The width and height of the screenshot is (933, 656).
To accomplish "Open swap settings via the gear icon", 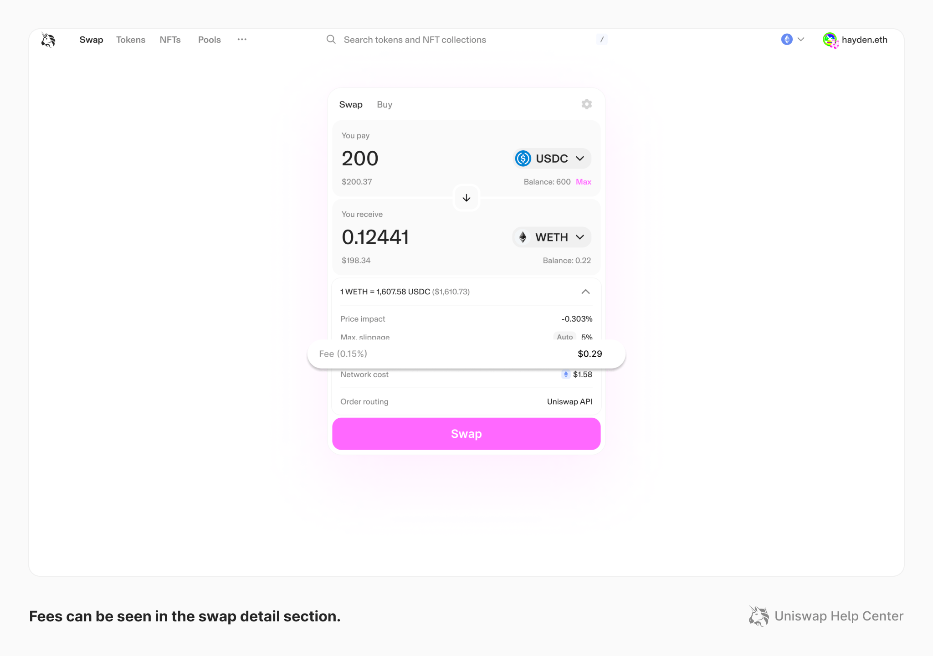I will (x=586, y=104).
